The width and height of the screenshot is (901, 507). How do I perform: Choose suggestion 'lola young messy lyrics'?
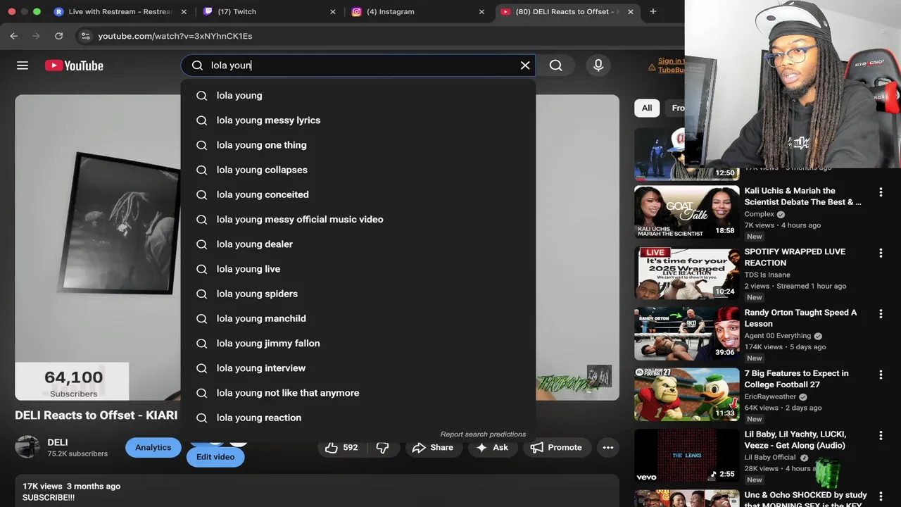tap(358, 120)
